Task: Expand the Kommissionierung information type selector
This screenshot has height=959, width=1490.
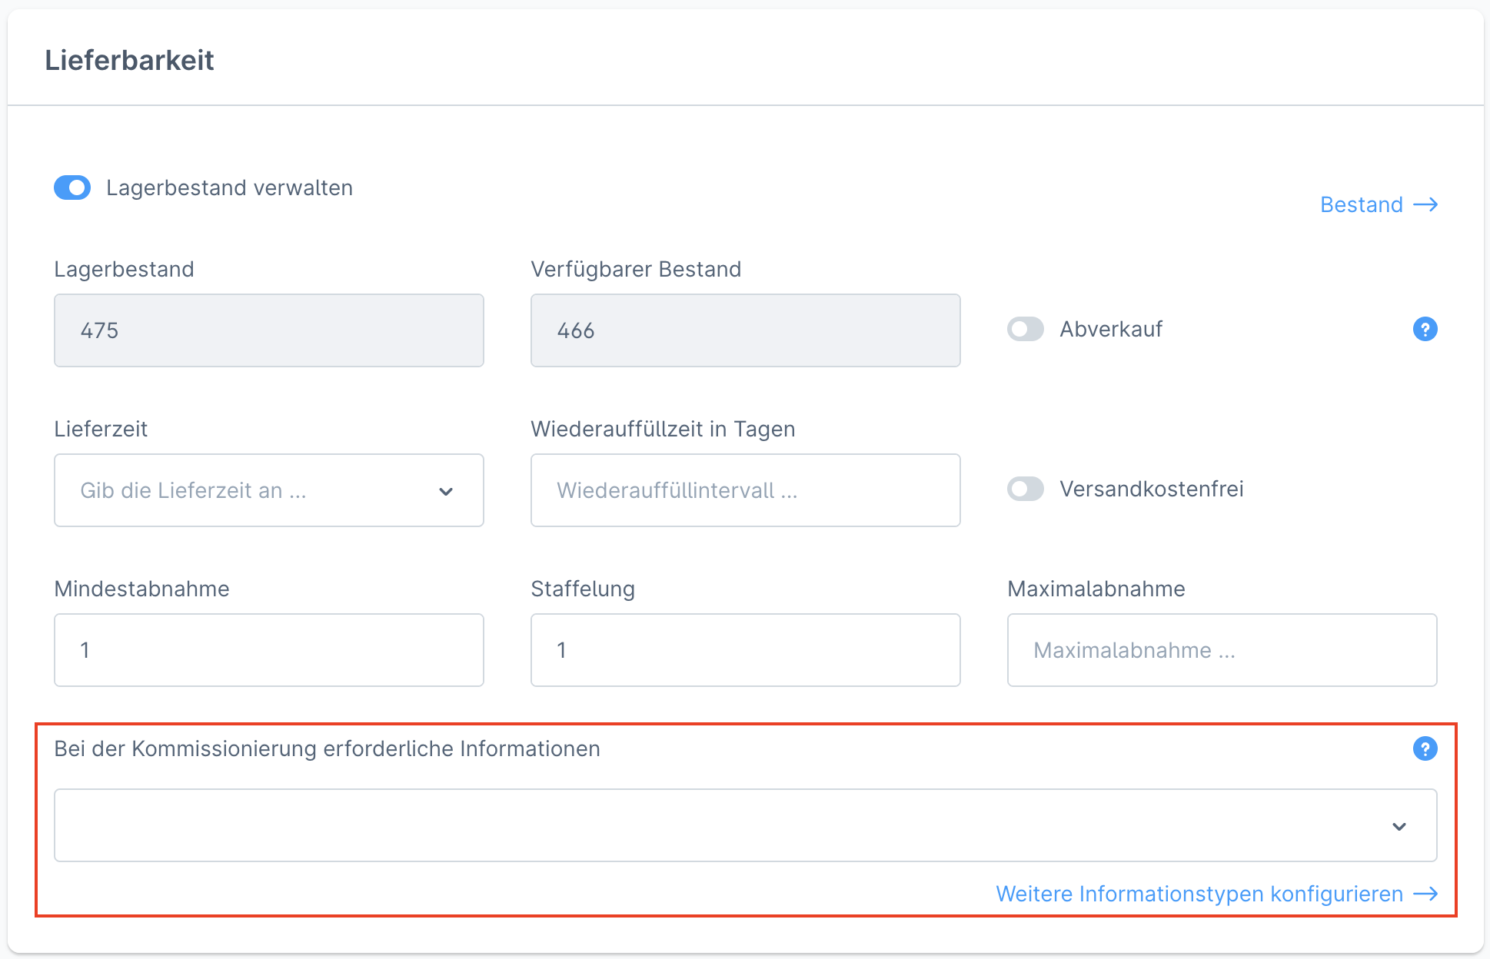Action: [x=745, y=825]
